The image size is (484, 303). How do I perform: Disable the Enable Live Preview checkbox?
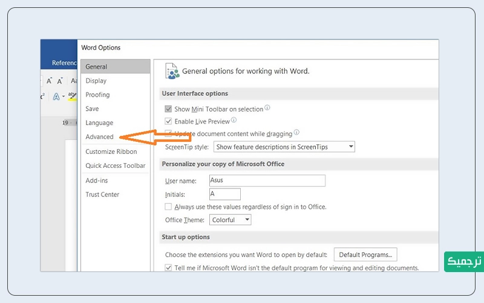tap(168, 122)
